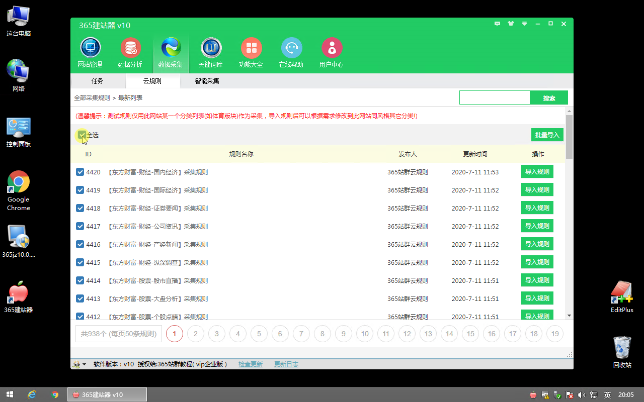Click 导入规则 for rule 4420 国内经济

(537, 172)
